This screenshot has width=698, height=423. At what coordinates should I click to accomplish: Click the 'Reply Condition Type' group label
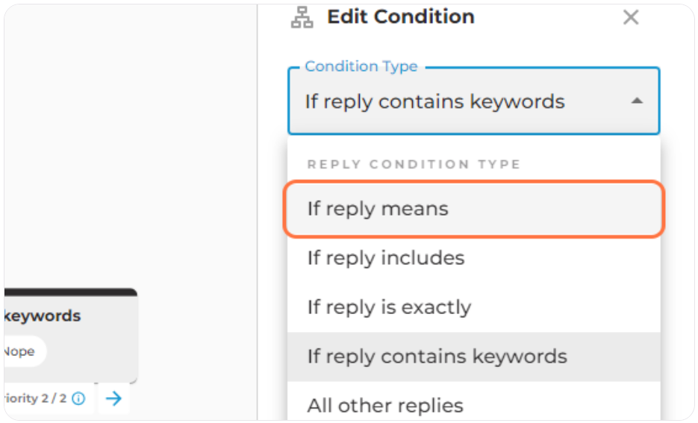coord(414,164)
